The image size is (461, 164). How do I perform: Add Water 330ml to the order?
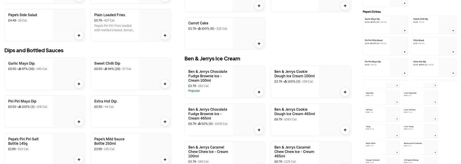[397, 152]
